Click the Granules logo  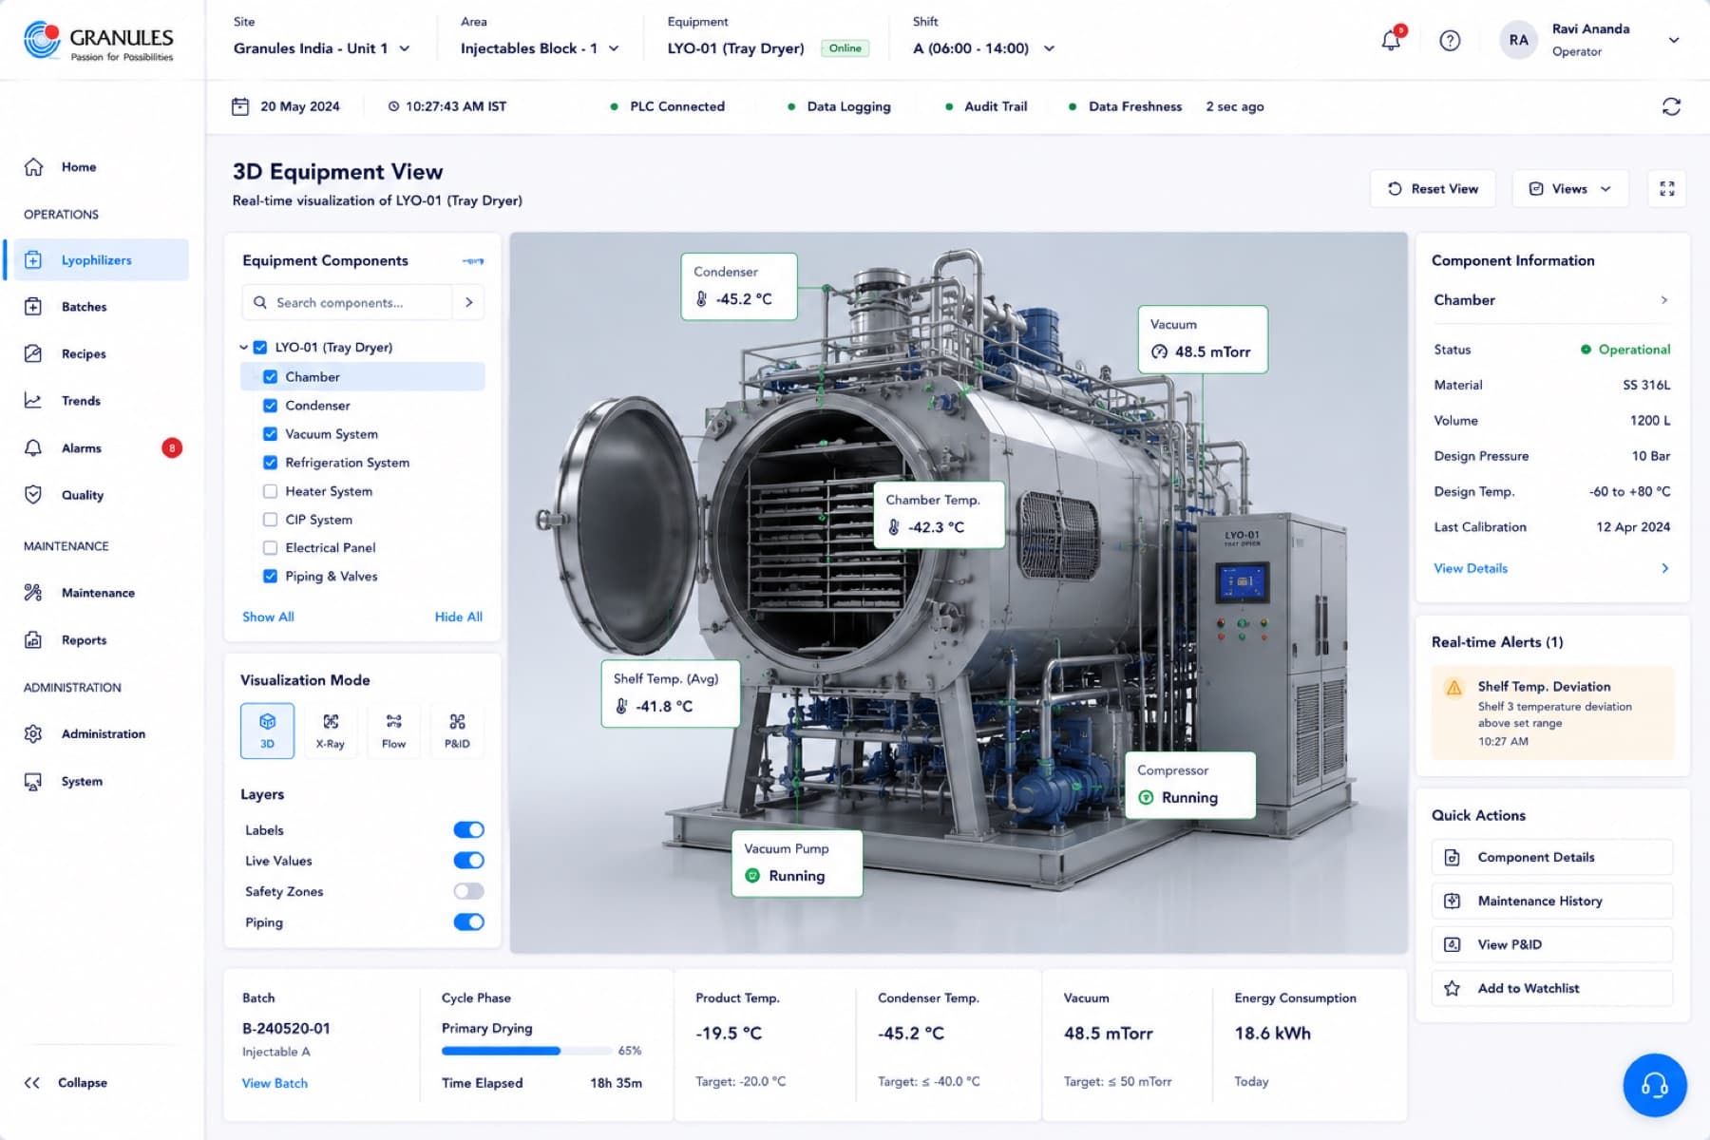(x=99, y=41)
